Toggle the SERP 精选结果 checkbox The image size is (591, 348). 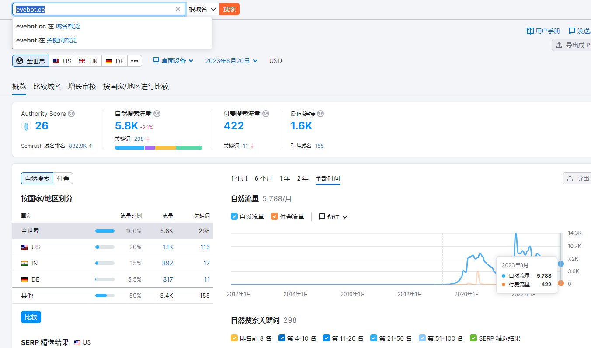(473, 338)
